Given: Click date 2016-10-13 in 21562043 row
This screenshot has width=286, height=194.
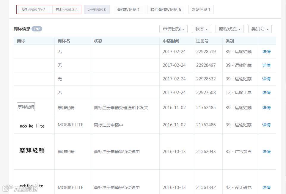Looking at the screenshot, I should point(174,152).
